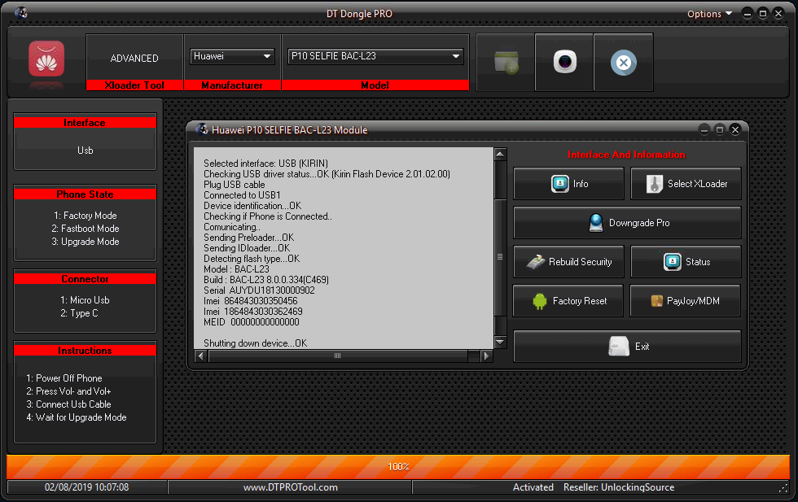Click '3: Upgrade Mode' in Phone State
The image size is (798, 502).
pyautogui.click(x=85, y=242)
